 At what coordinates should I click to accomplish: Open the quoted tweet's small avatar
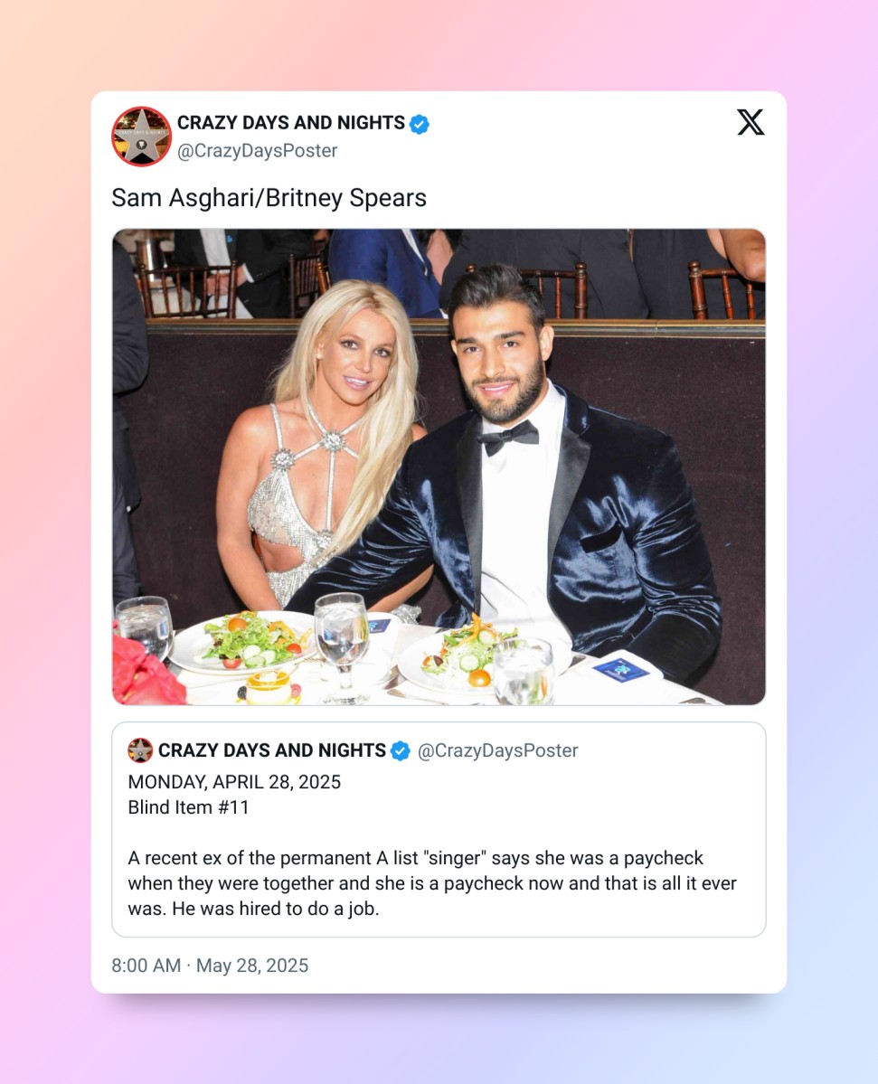pos(140,750)
